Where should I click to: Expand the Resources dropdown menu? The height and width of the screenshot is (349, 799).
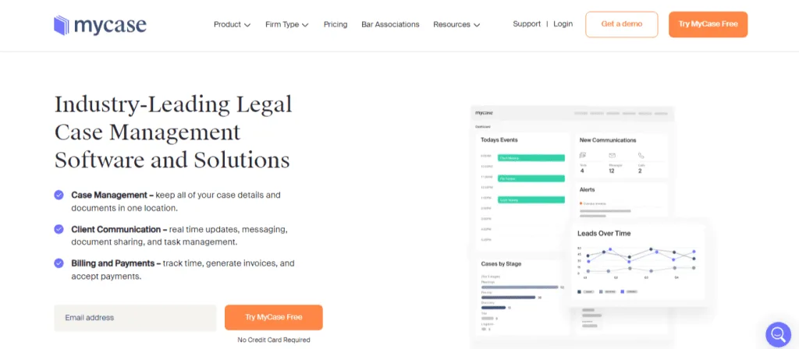456,24
